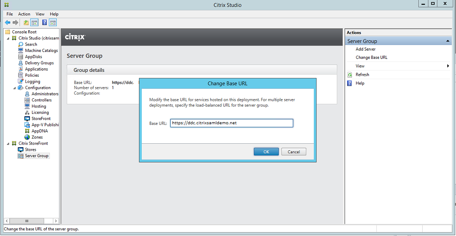Select the AppDNA icon
This screenshot has width=456, height=236.
pyautogui.click(x=27, y=131)
